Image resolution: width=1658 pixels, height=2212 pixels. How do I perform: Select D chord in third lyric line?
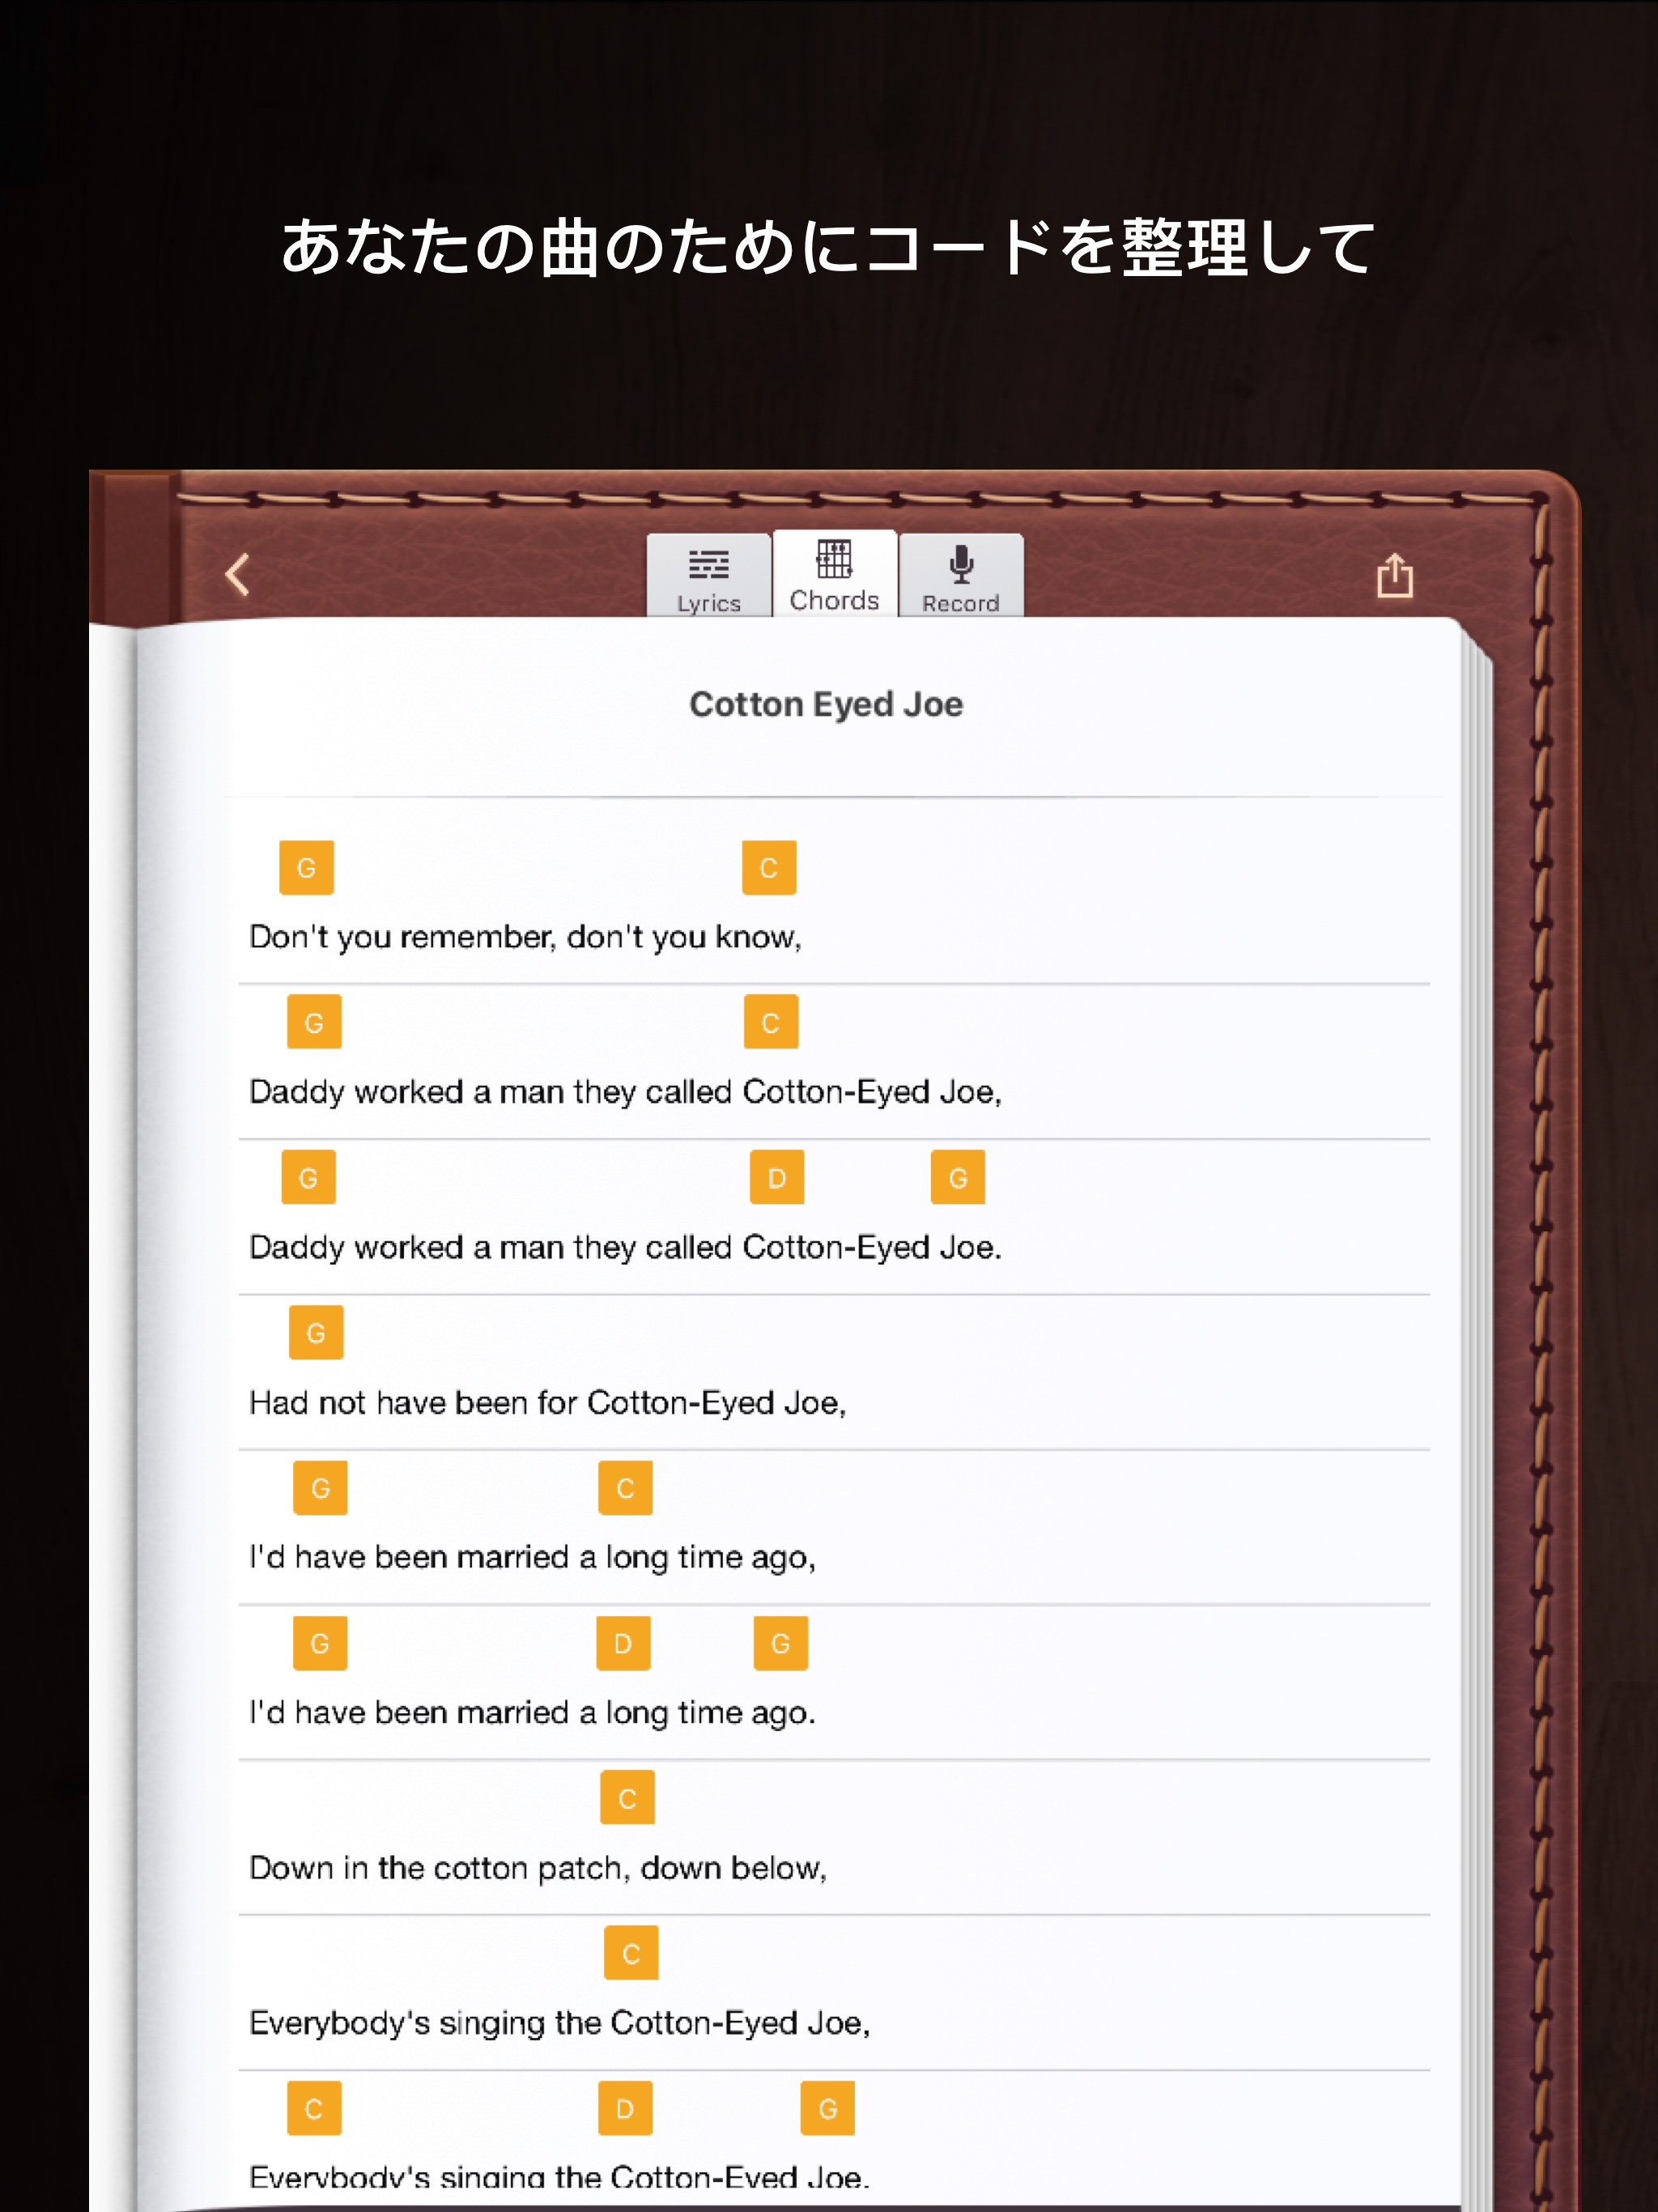tap(776, 1177)
